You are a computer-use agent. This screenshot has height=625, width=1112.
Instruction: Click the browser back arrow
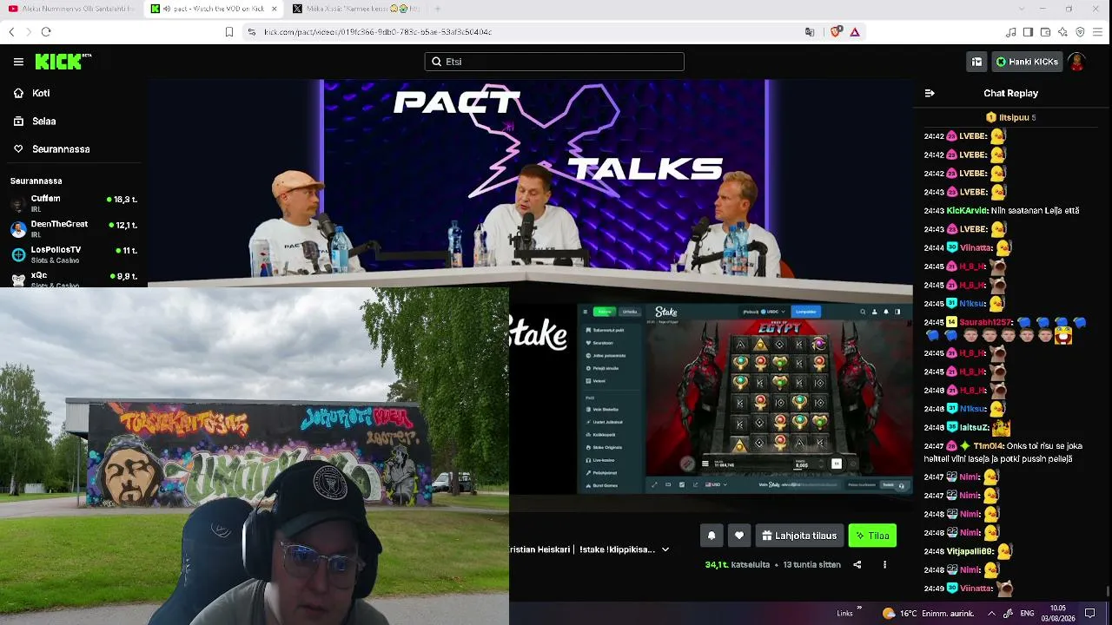11,32
